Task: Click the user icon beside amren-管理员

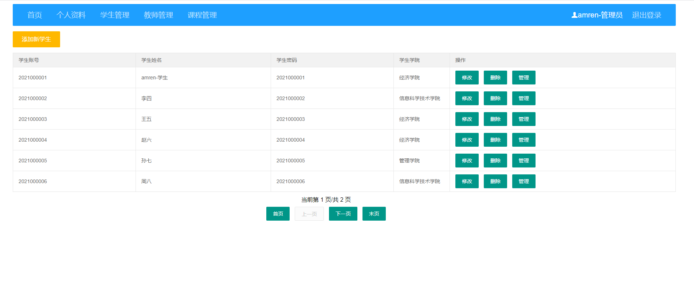Action: pyautogui.click(x=574, y=15)
